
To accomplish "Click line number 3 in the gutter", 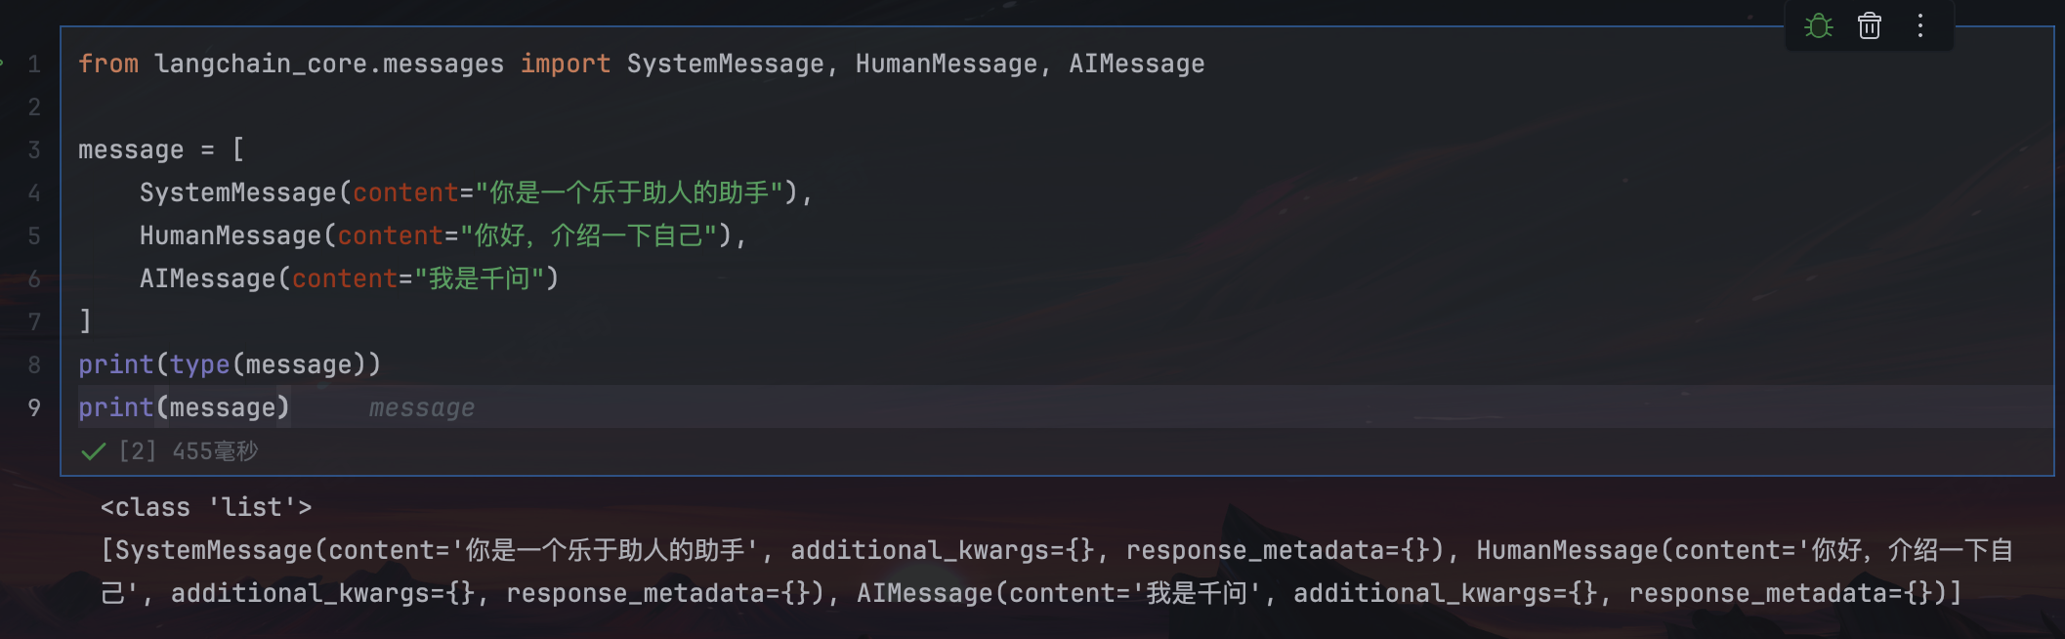I will pos(34,149).
